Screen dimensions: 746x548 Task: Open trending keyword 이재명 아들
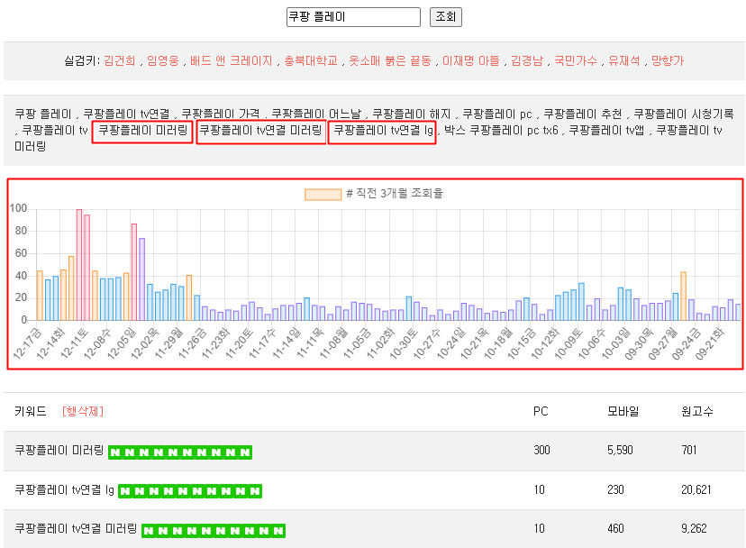click(471, 61)
